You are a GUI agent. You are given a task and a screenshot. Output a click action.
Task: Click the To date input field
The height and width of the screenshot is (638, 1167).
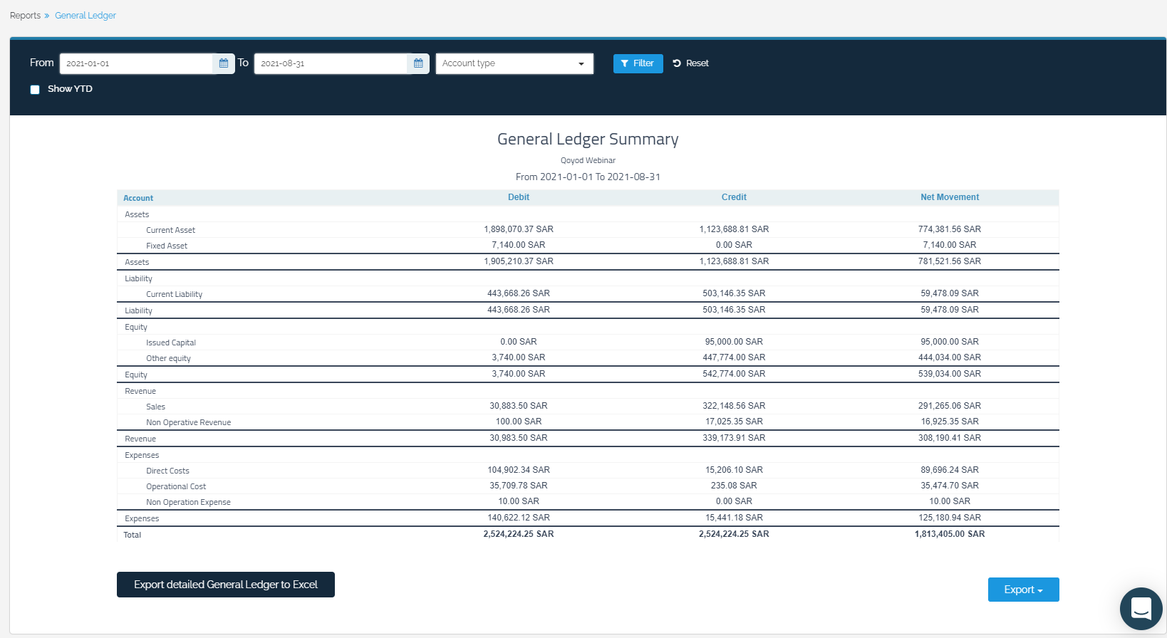click(331, 63)
